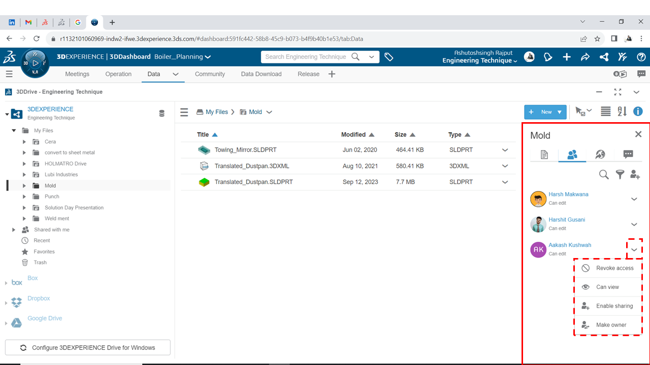
Task: Switch to the Release tab
Action: [x=308, y=74]
